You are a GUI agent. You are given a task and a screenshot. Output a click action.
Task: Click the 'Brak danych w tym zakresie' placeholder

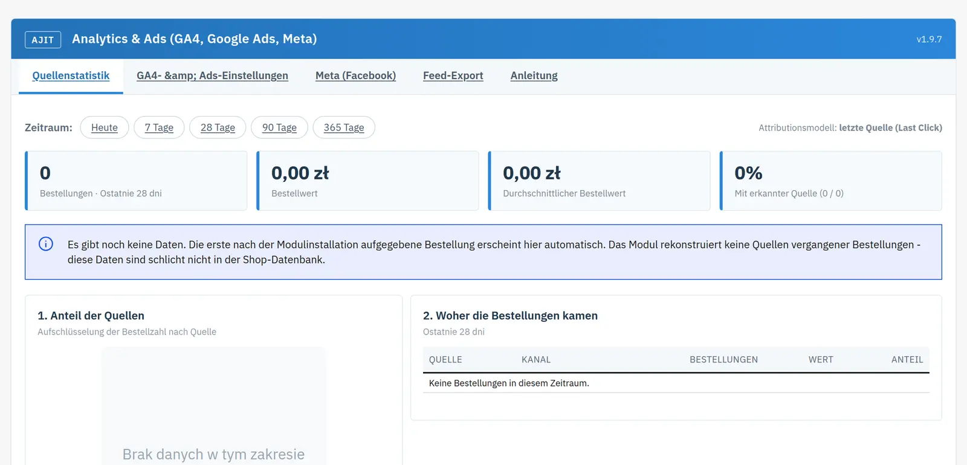point(213,454)
